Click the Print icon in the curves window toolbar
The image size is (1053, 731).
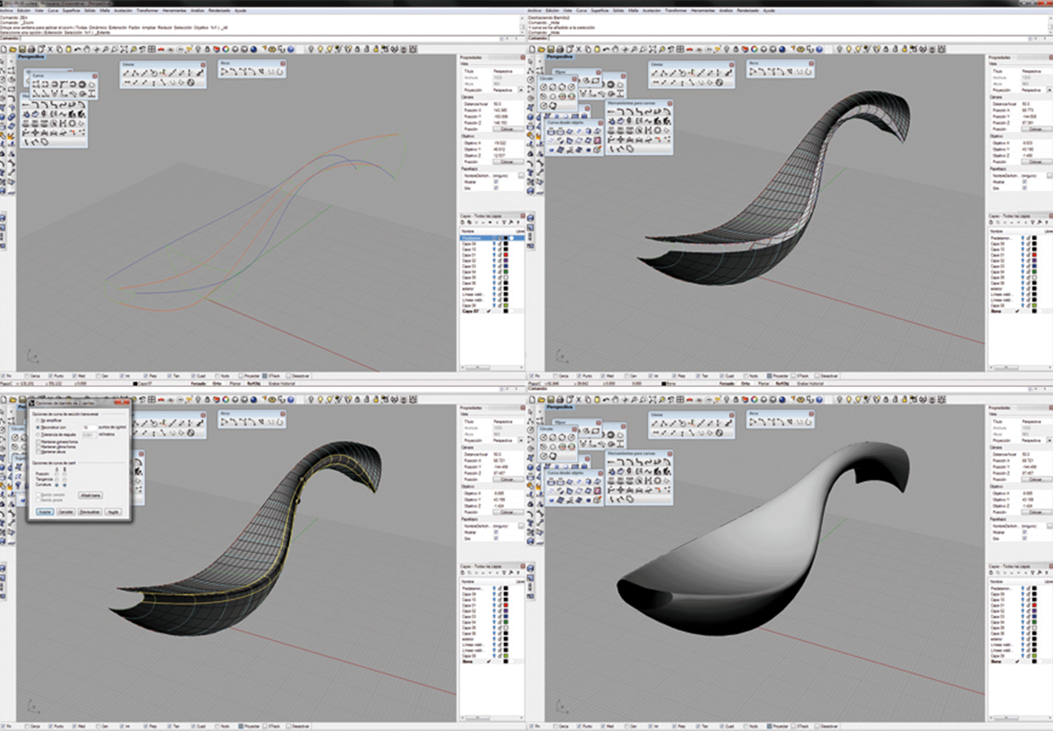point(32,49)
